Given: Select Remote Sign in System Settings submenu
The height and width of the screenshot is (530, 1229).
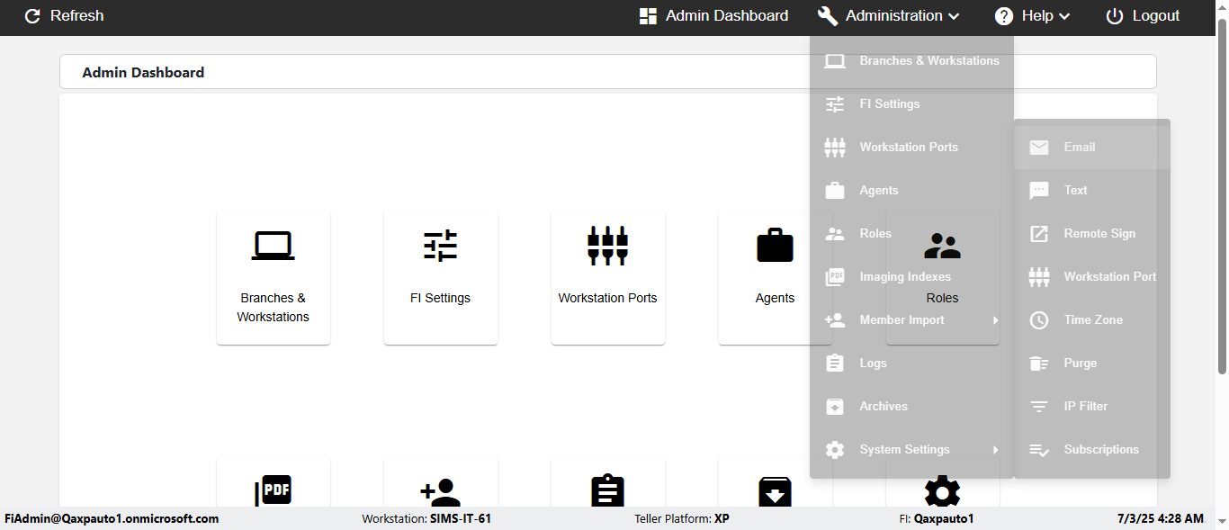Looking at the screenshot, I should pyautogui.click(x=1092, y=234).
